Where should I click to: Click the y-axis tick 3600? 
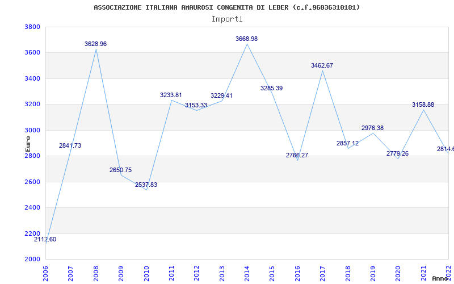pyautogui.click(x=31, y=53)
